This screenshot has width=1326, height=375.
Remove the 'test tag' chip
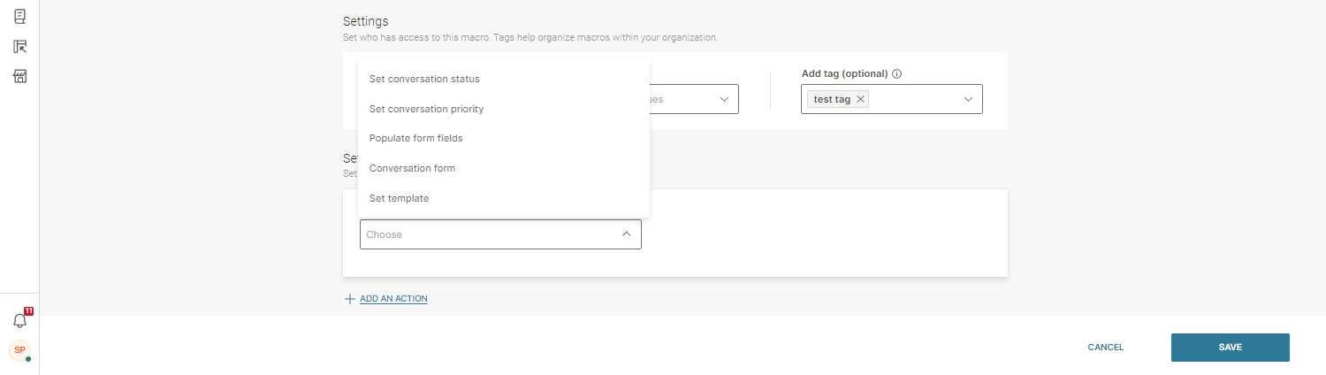[x=861, y=100]
